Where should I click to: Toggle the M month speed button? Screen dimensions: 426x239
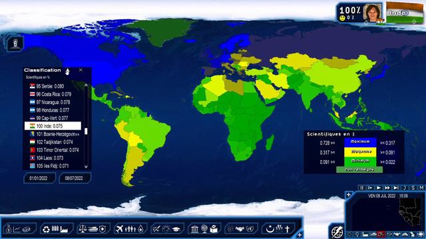coord(421,188)
